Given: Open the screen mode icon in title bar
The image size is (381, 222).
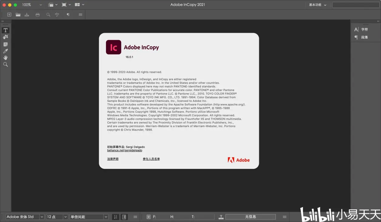Looking at the screenshot, I should coord(64,5).
